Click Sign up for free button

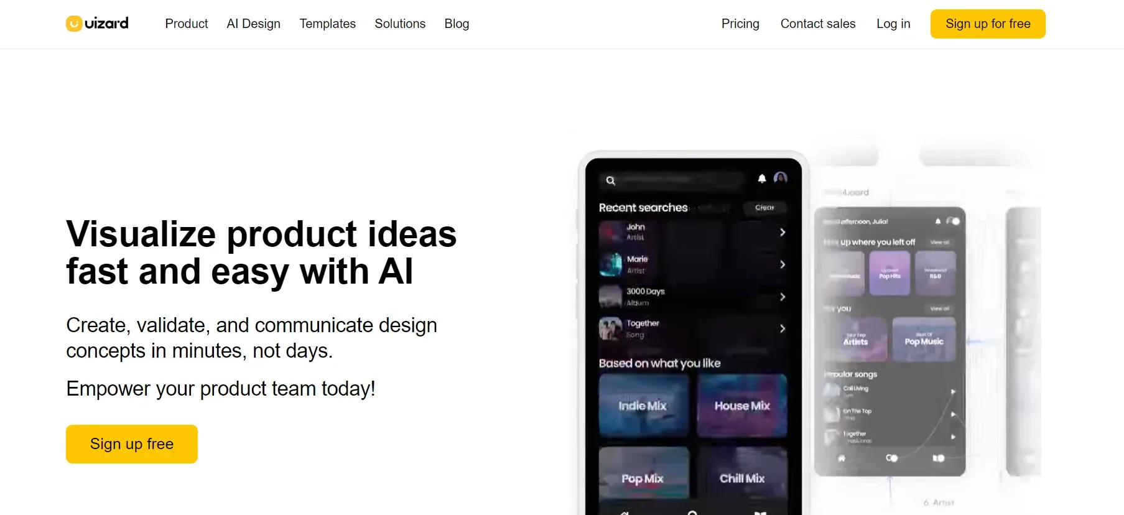coord(988,24)
